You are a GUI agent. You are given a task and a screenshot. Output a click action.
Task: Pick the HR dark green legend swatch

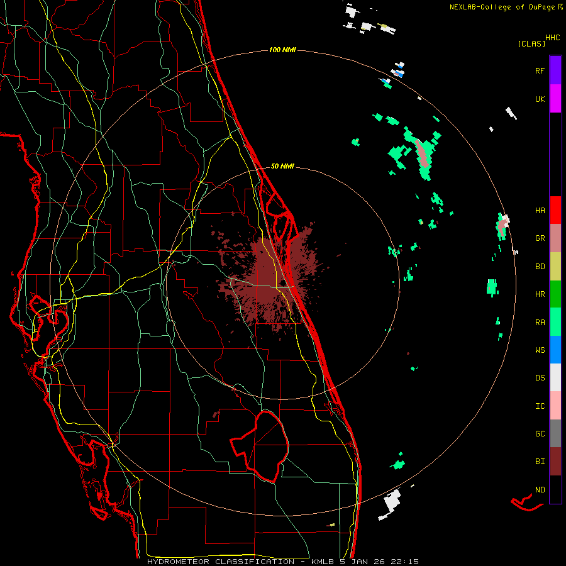[555, 294]
